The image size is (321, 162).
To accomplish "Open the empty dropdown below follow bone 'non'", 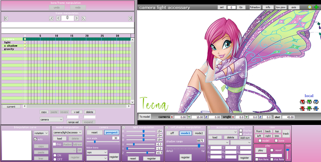I will coord(97,158).
